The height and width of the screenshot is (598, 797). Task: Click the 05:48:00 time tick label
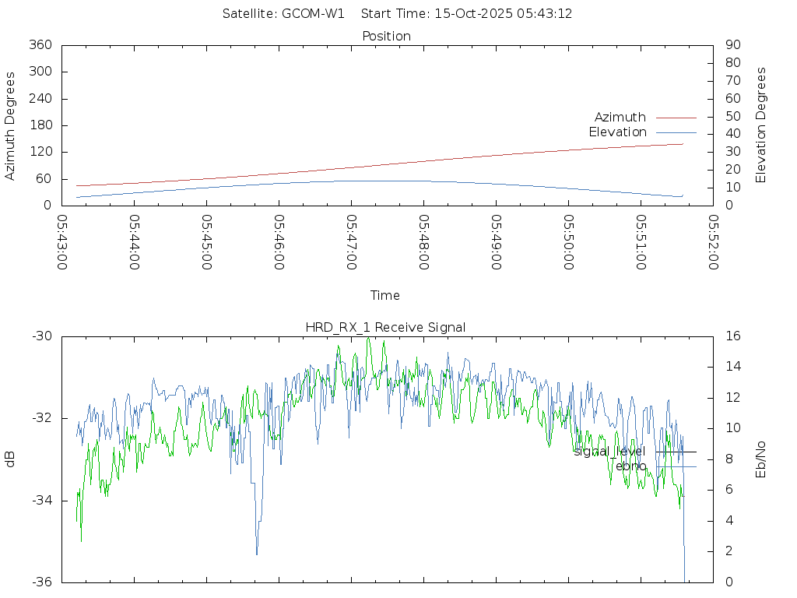click(423, 242)
